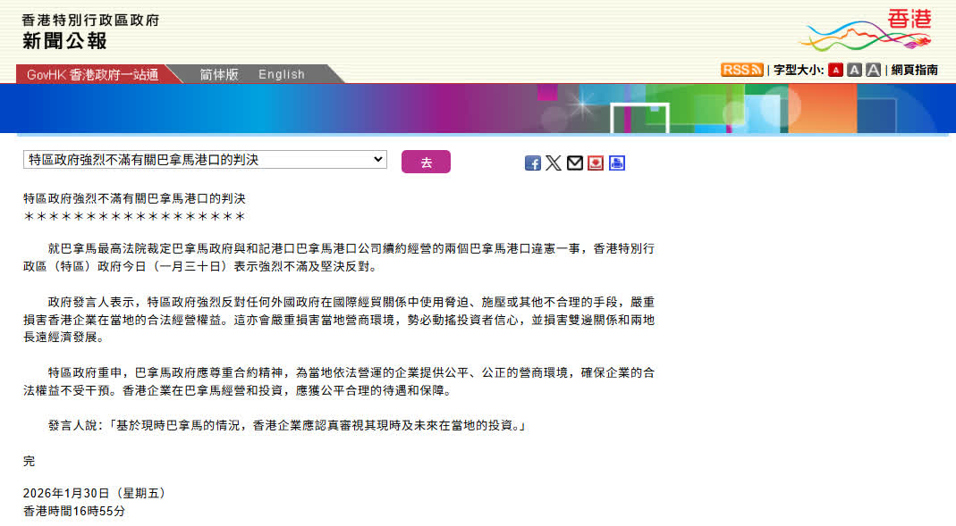
Task: Click the red download icon
Action: (x=596, y=163)
